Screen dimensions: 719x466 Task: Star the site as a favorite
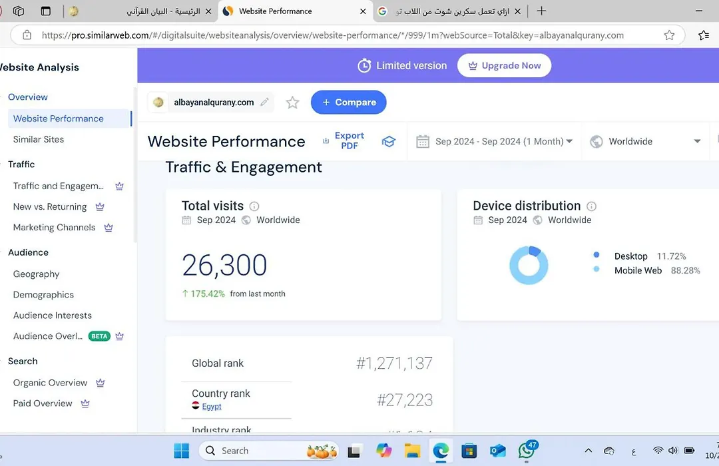(292, 103)
